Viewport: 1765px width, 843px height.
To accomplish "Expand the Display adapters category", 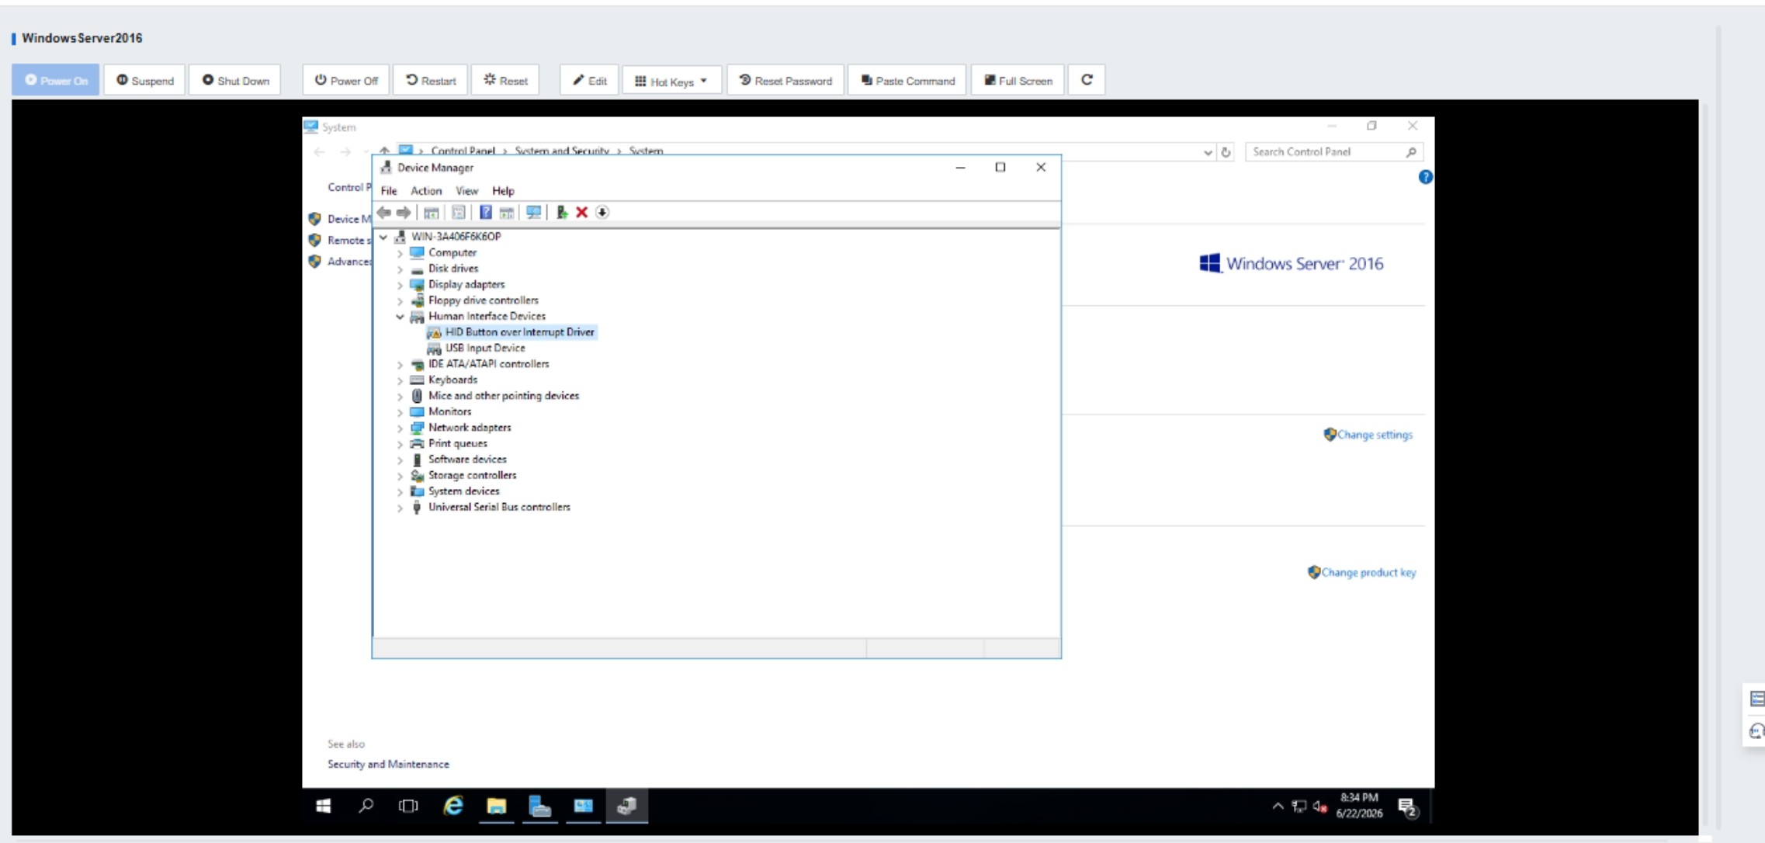I will (400, 285).
